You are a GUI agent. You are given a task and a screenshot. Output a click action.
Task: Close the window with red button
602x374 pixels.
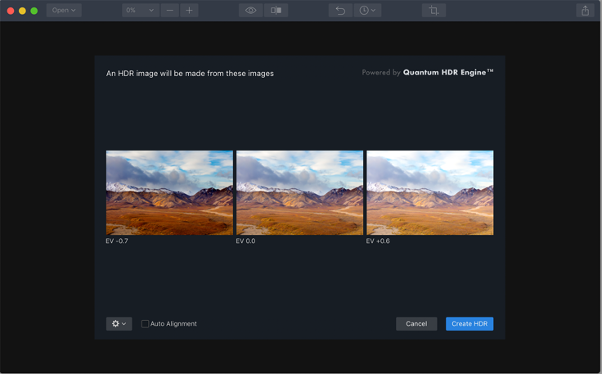[x=11, y=11]
